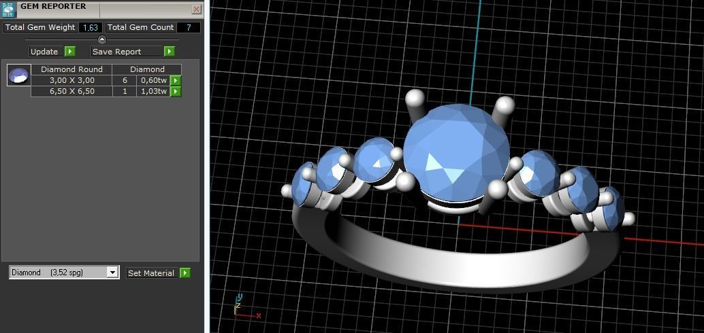Click the Total Gem Weight value 1,63
The width and height of the screenshot is (704, 333).
(x=91, y=27)
